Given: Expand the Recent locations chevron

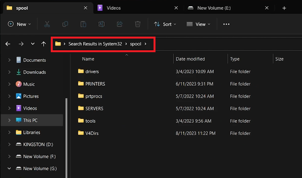Looking at the screenshot, I should coord(32,44).
